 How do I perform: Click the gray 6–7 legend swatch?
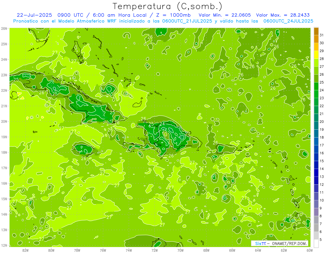(316, 228)
